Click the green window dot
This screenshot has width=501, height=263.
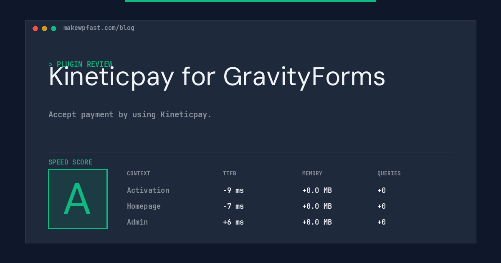tap(54, 28)
